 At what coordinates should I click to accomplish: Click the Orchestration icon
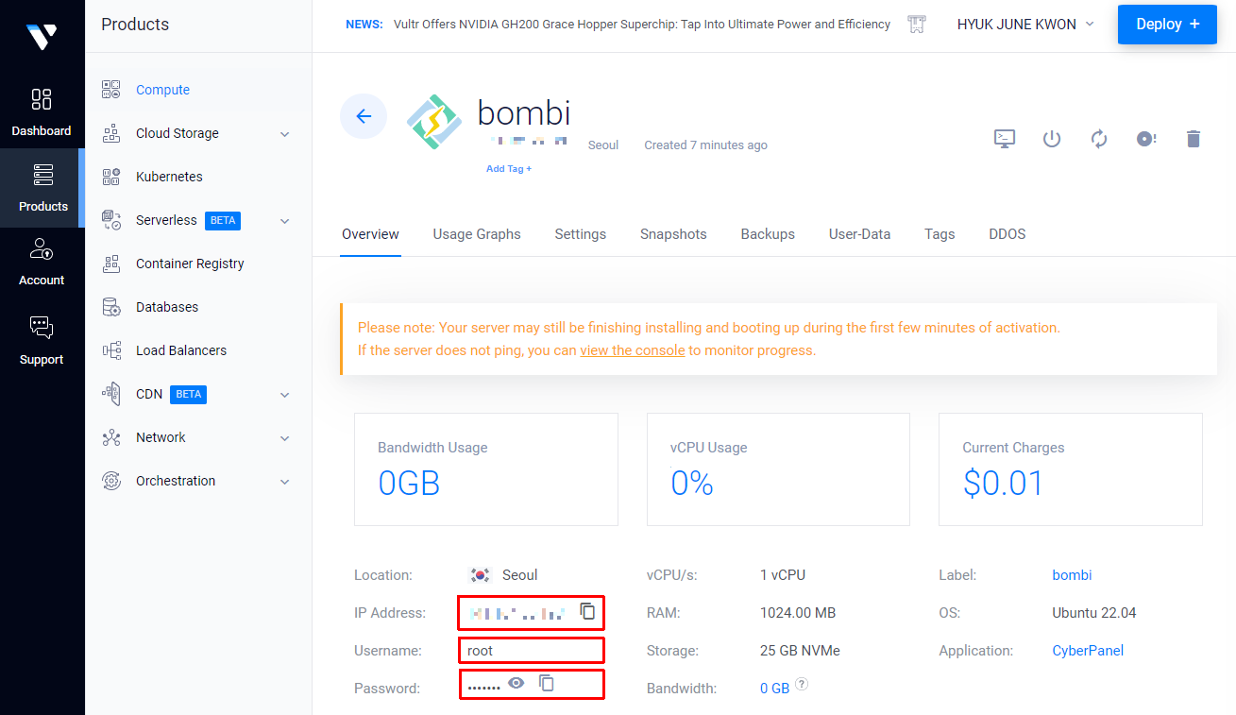(111, 481)
